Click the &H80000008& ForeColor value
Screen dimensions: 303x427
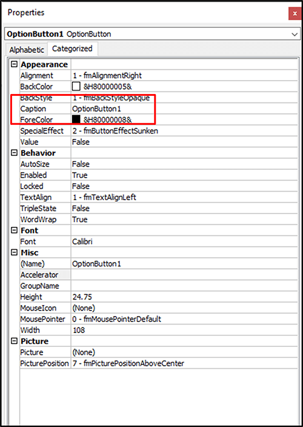pos(108,120)
